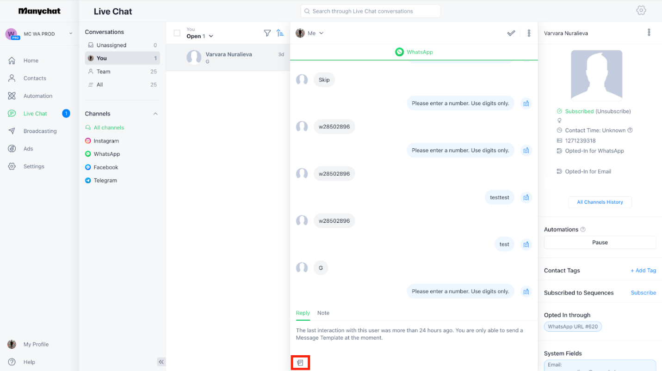Click the All Channels History button
Screen dimensions: 662x371
(x=600, y=202)
